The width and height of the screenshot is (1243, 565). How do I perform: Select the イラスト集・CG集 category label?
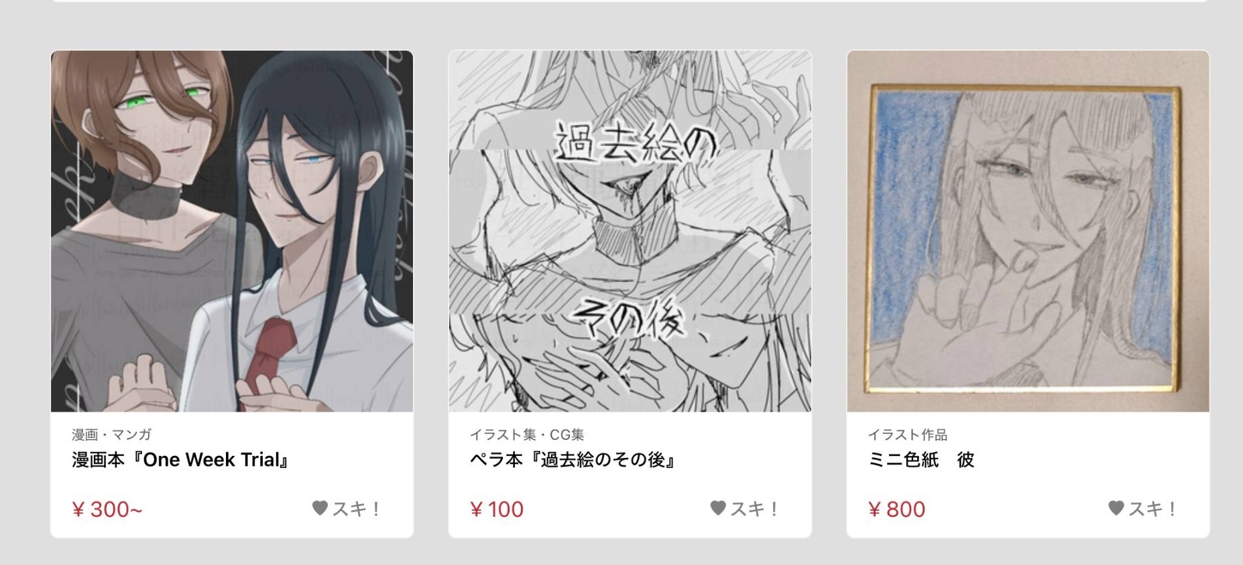pyautogui.click(x=527, y=435)
